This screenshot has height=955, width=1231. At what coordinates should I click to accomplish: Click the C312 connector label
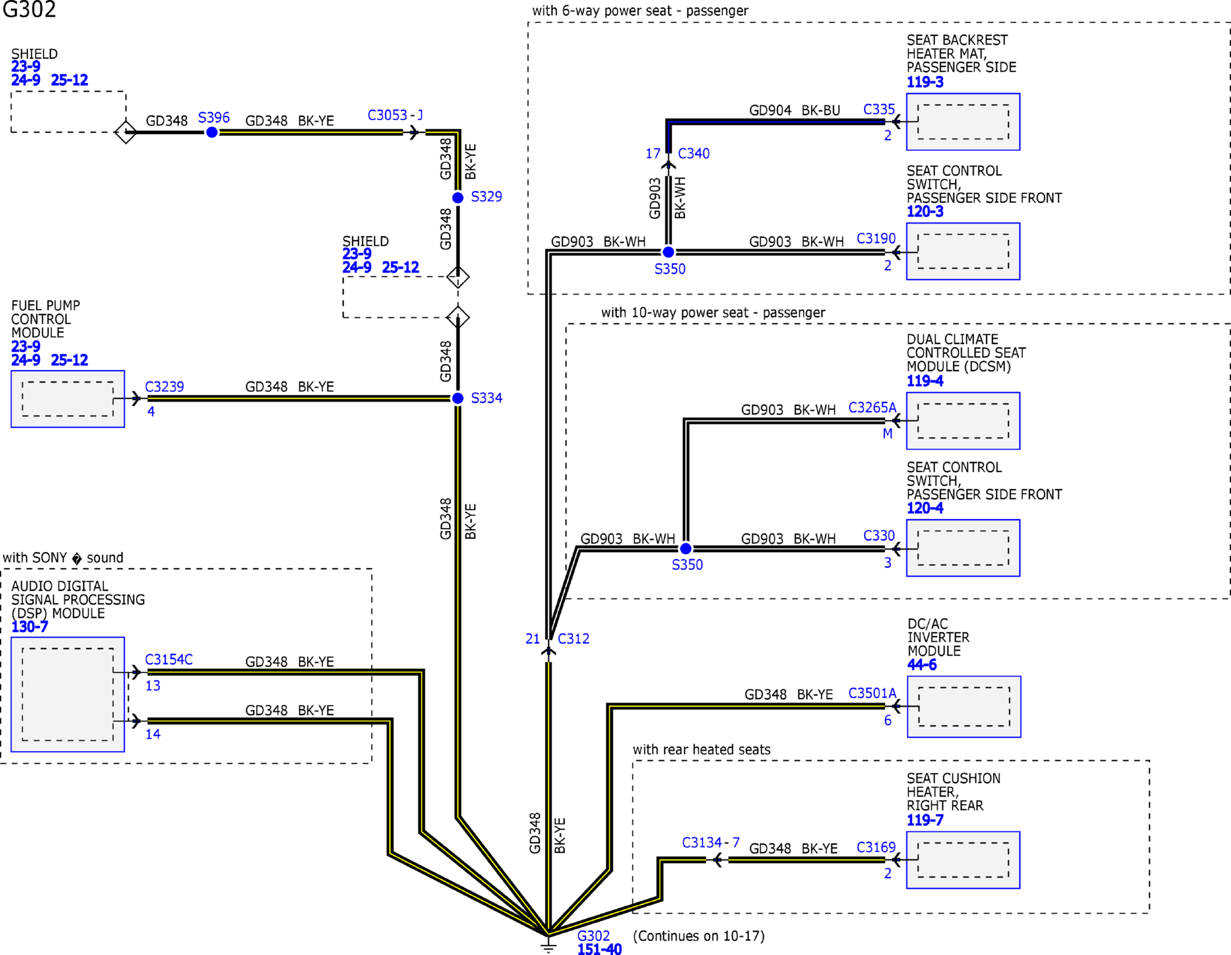tap(573, 639)
